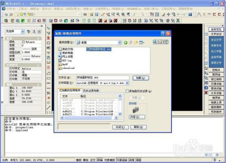
Task: Open the 无选择 selection dropdown
Action: (23, 31)
